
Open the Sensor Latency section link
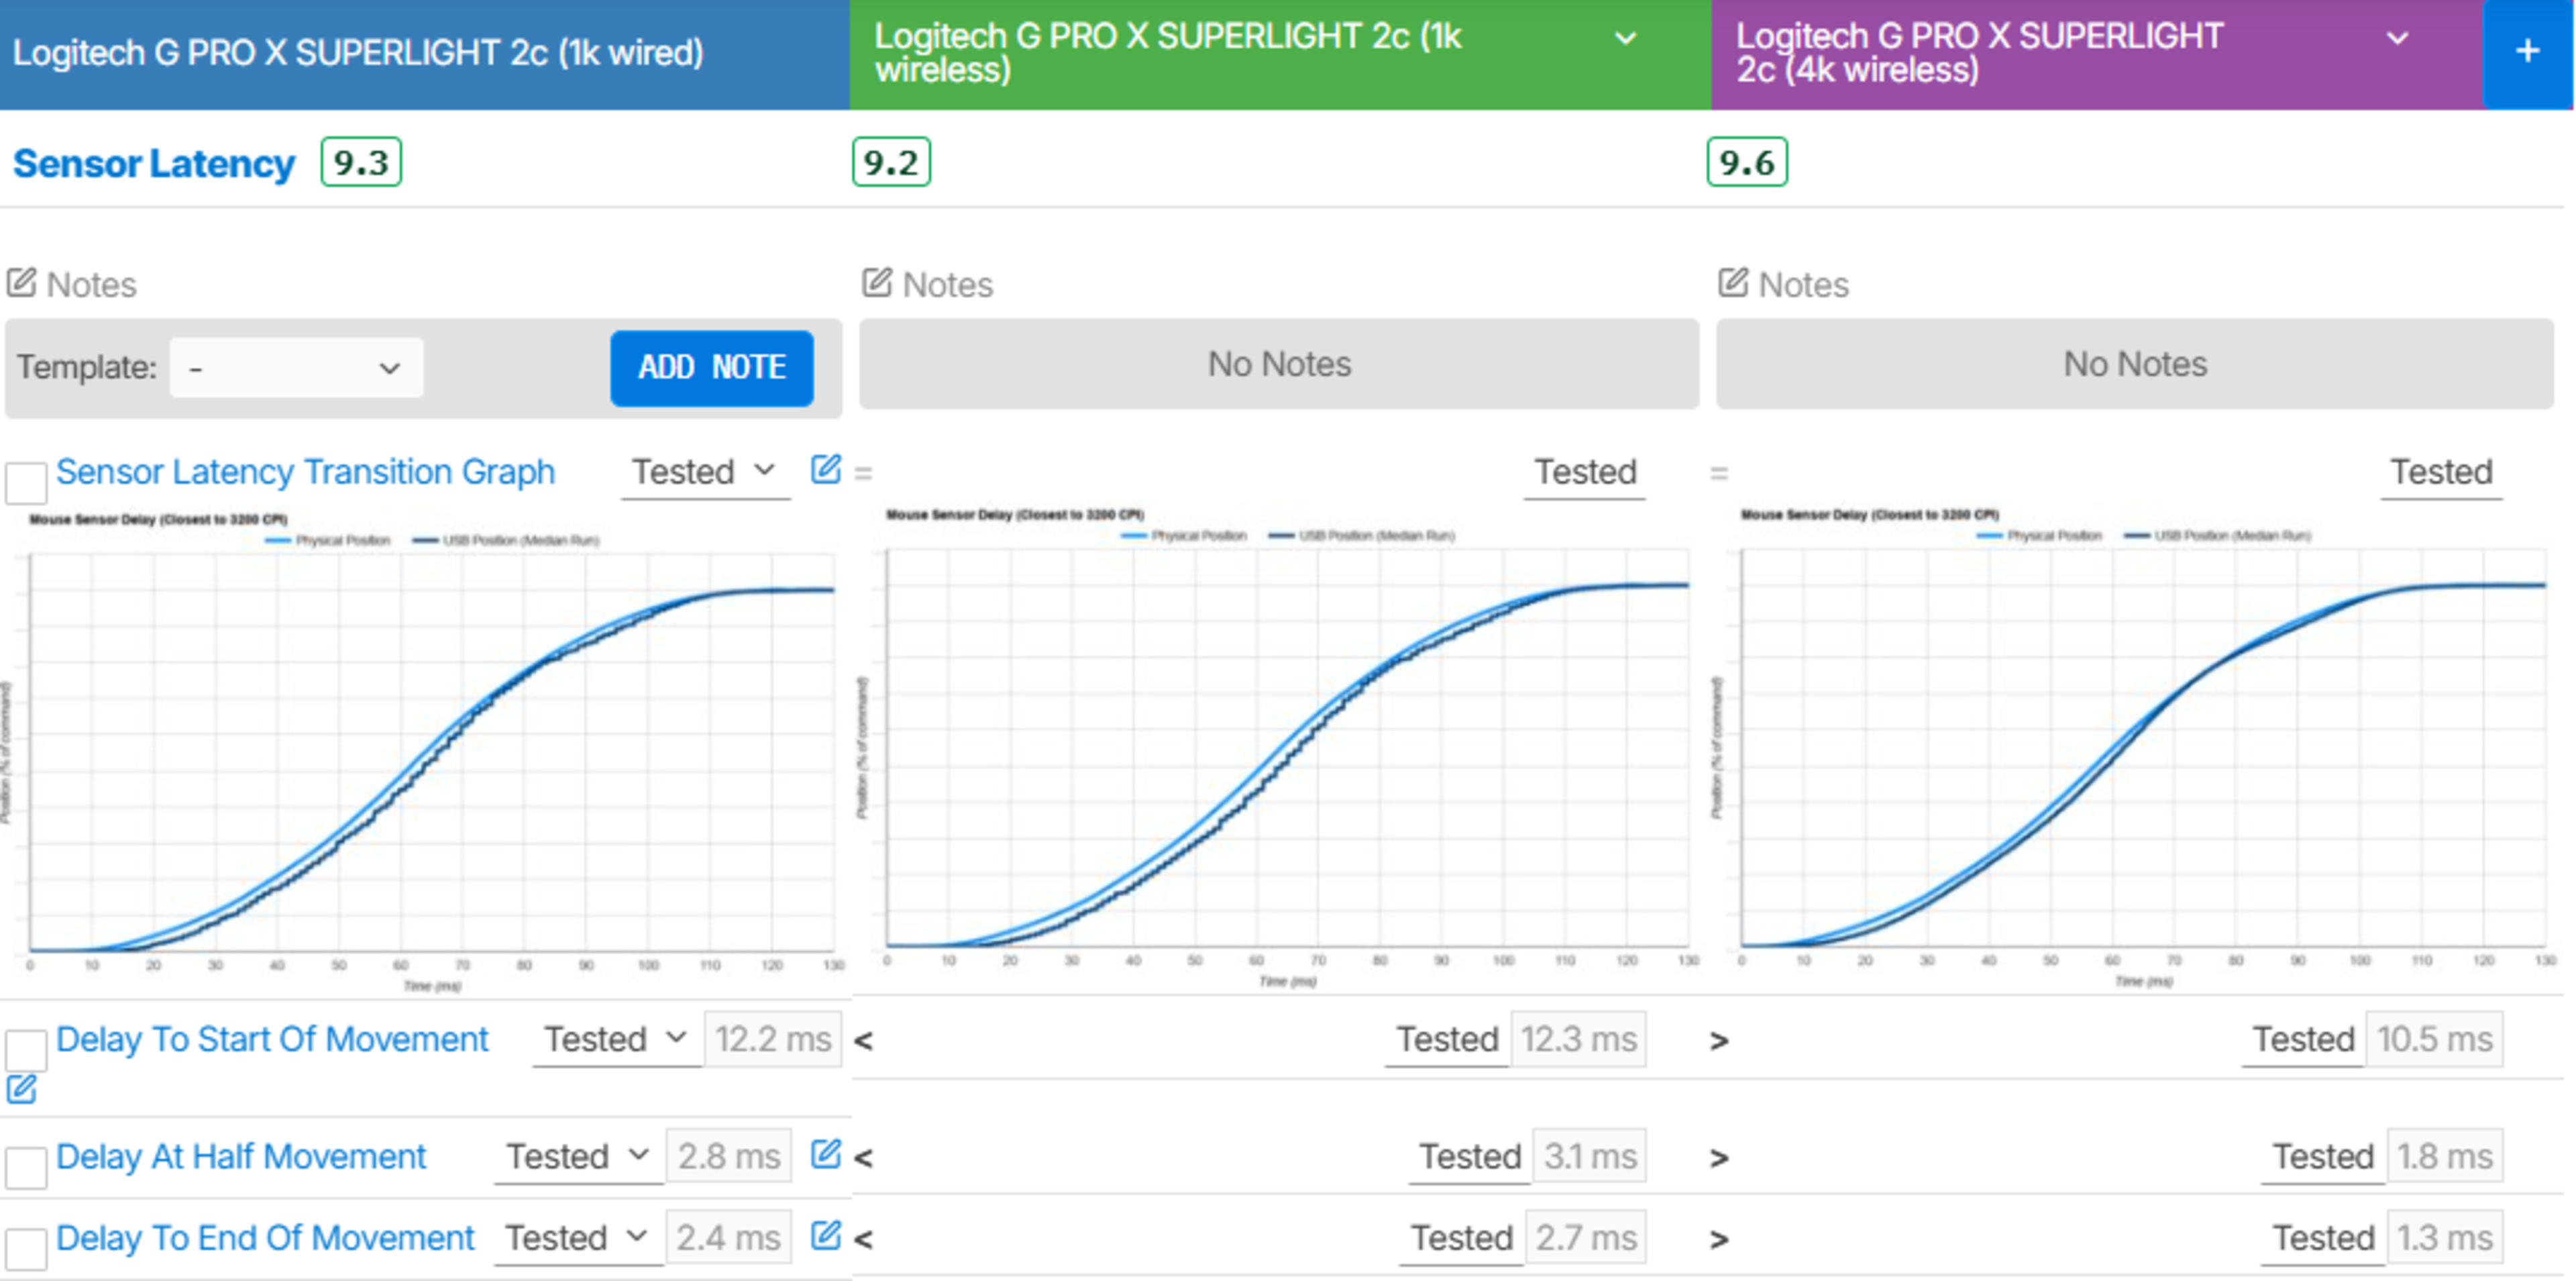pos(154,163)
